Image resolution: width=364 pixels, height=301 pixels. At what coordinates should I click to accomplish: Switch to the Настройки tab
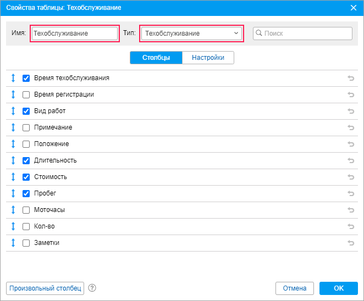click(x=208, y=58)
